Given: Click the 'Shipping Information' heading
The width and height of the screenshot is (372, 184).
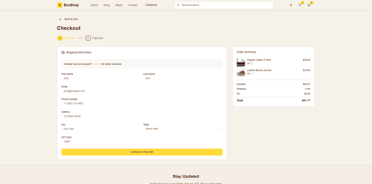Looking at the screenshot, I should 78,52.
